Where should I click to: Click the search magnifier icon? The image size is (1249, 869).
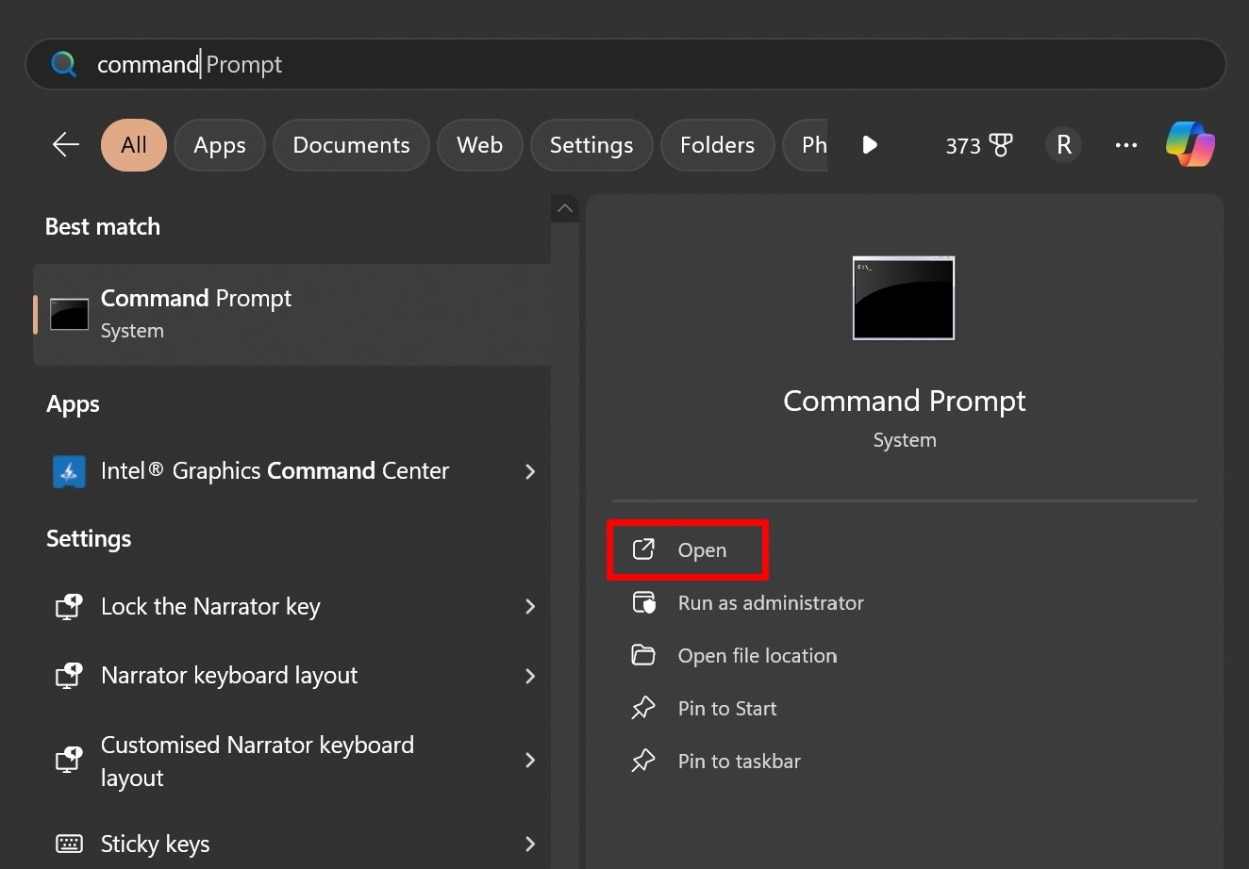(64, 64)
